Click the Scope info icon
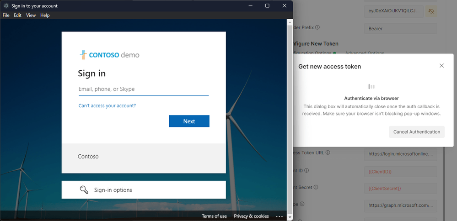Image resolution: width=457 pixels, height=221 pixels. pyautogui.click(x=302, y=204)
